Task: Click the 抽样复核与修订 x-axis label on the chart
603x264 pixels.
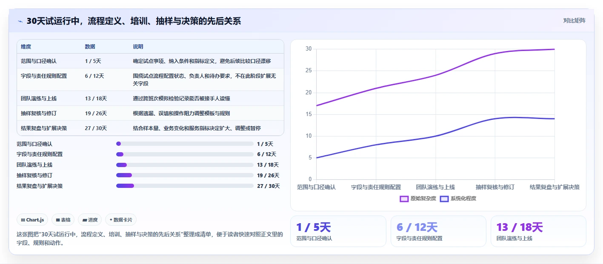Action: coord(495,187)
